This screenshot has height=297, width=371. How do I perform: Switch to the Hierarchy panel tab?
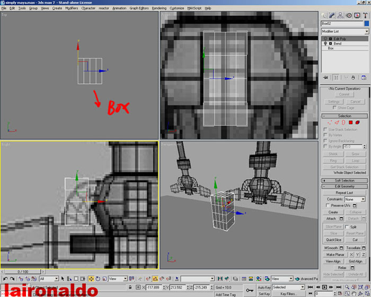341,15
